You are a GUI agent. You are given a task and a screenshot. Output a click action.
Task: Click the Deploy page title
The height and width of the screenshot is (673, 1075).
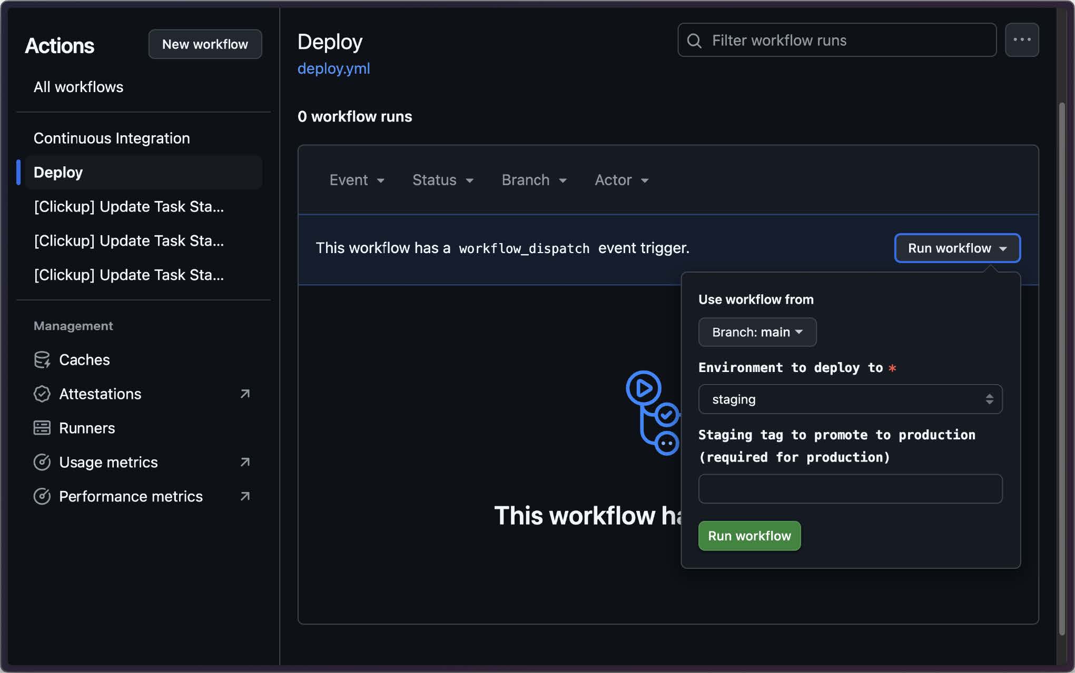coord(330,42)
